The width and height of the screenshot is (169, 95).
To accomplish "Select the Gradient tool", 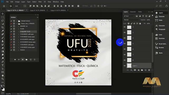I will coord(3,51).
